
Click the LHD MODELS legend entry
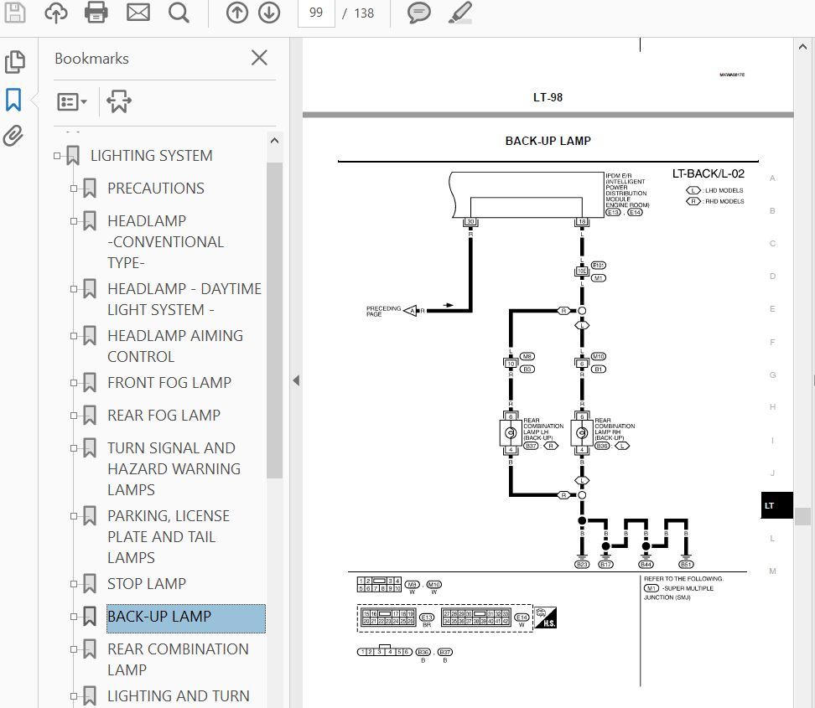click(714, 191)
